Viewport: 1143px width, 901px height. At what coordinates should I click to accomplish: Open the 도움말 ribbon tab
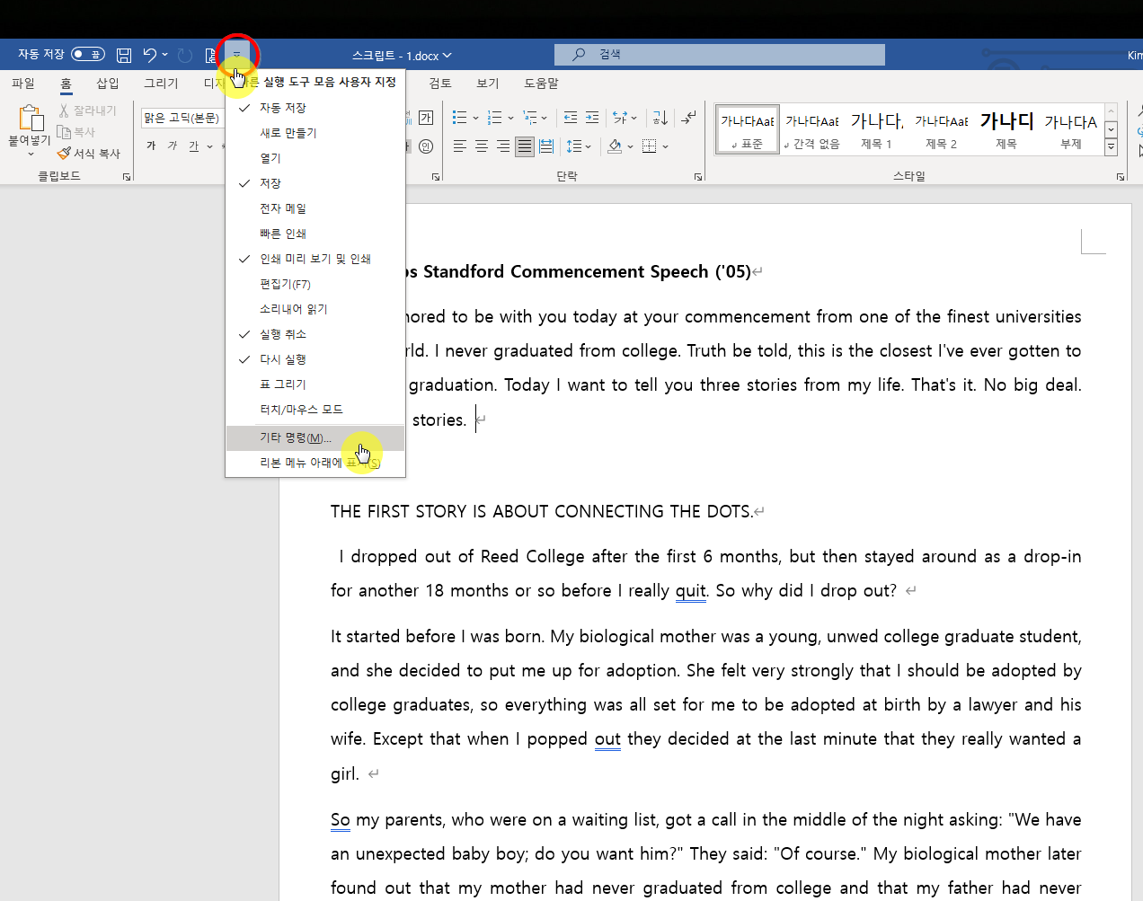pos(541,83)
